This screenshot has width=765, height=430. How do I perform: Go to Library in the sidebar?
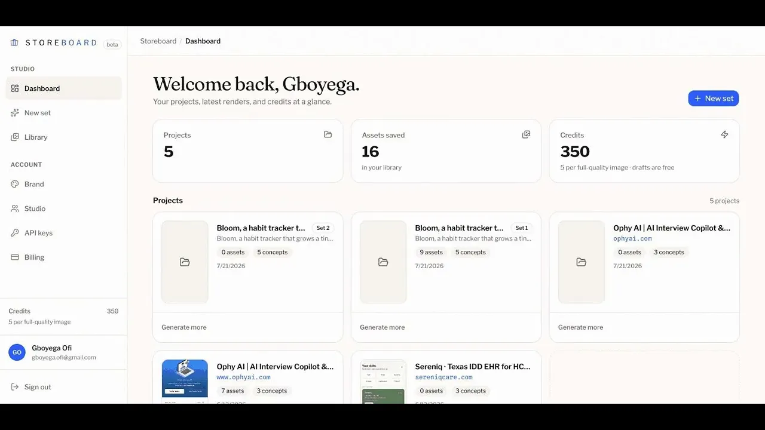pyautogui.click(x=63, y=137)
